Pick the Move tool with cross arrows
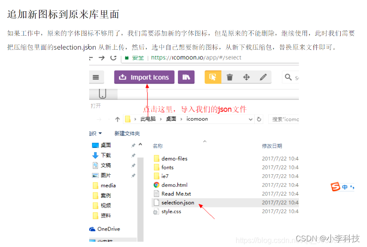Screen dimensions: 367x247 click(246, 77)
